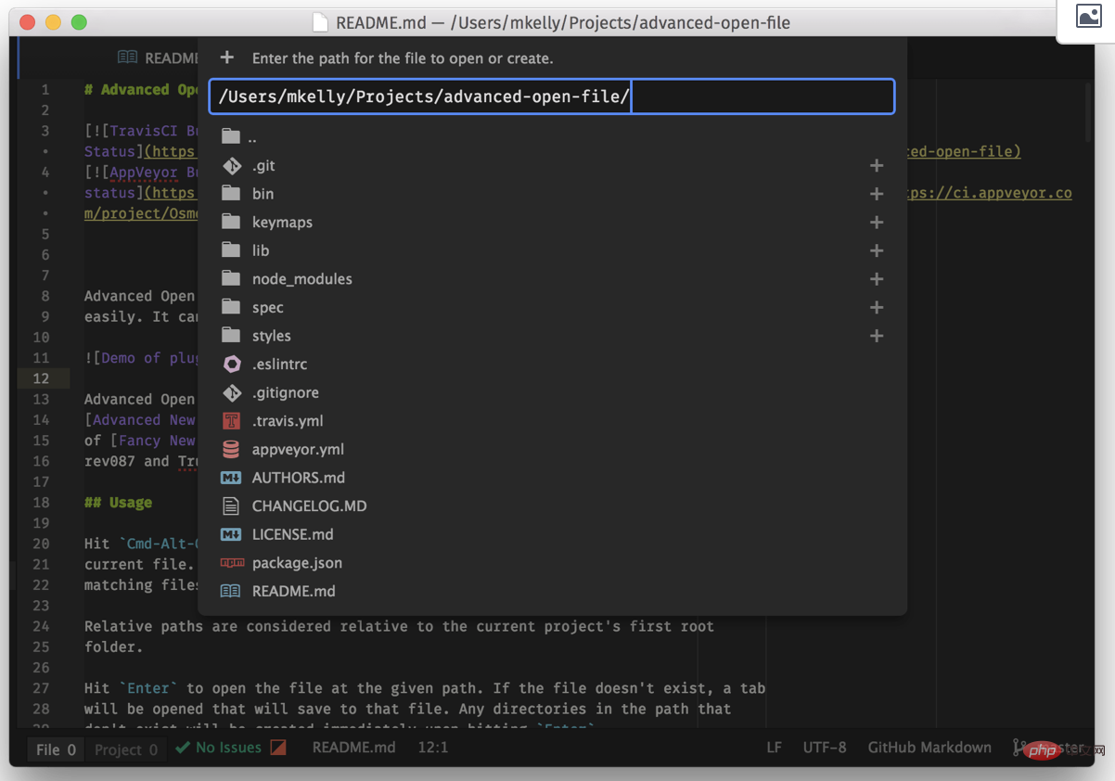Click line number 12 in the gutter
The image size is (1115, 781).
[x=42, y=378]
